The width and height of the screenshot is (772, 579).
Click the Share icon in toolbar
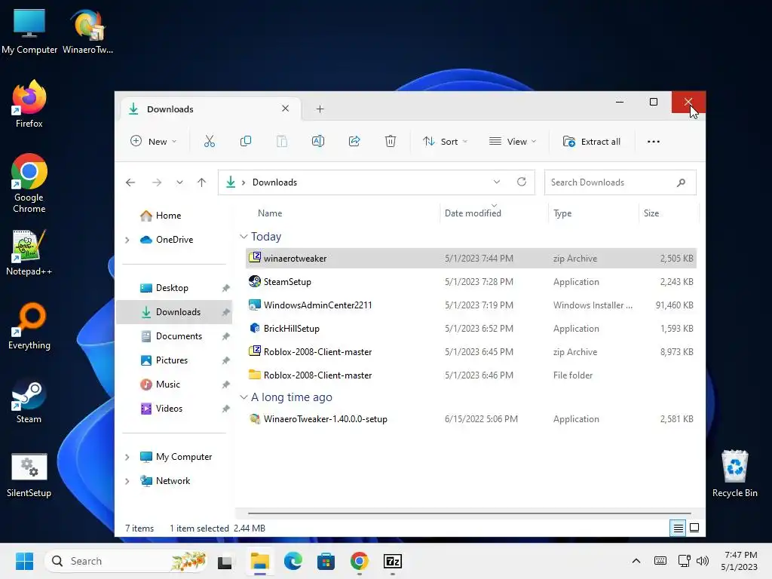pyautogui.click(x=354, y=142)
